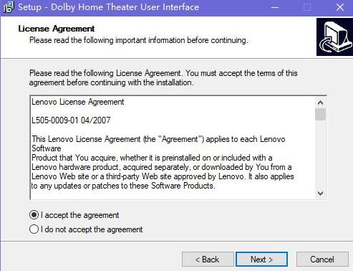Click the license text scroll-up arrow
The height and width of the screenshot is (271, 353).
pos(320,103)
